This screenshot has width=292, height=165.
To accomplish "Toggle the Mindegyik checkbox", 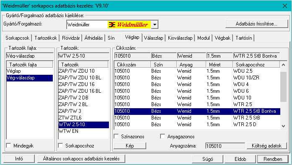I will coord(9,145).
